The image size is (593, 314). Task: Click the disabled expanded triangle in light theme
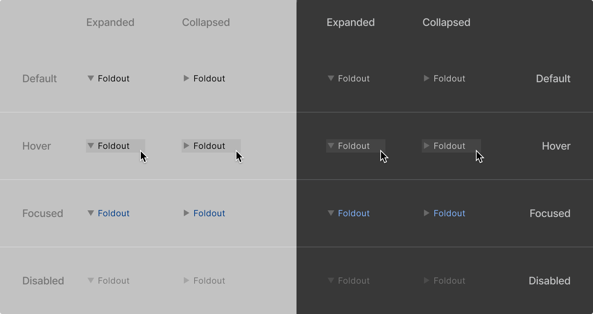pyautogui.click(x=90, y=281)
